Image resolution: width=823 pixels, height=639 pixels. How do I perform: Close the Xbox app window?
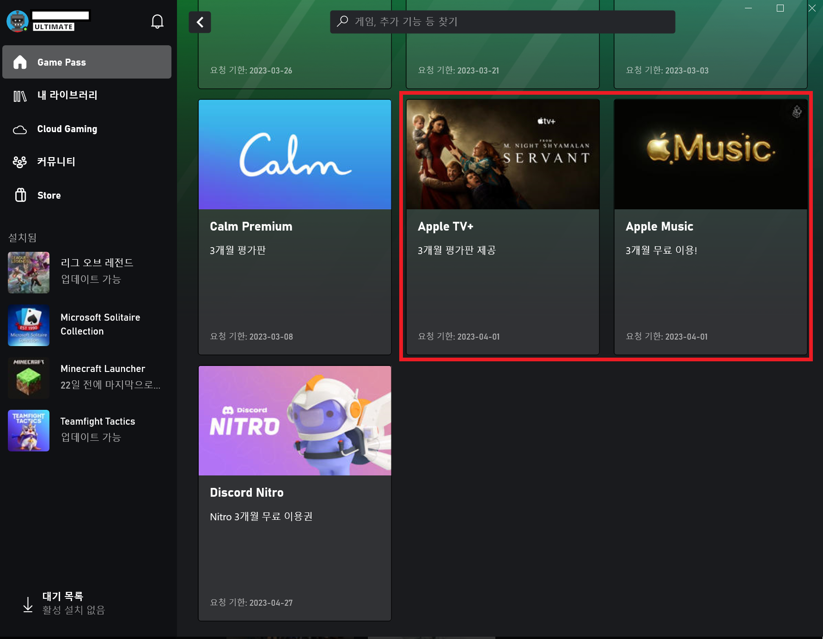point(812,8)
